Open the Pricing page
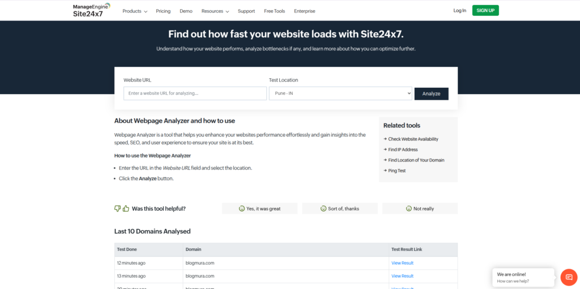Image resolution: width=580 pixels, height=289 pixels. pos(163,11)
